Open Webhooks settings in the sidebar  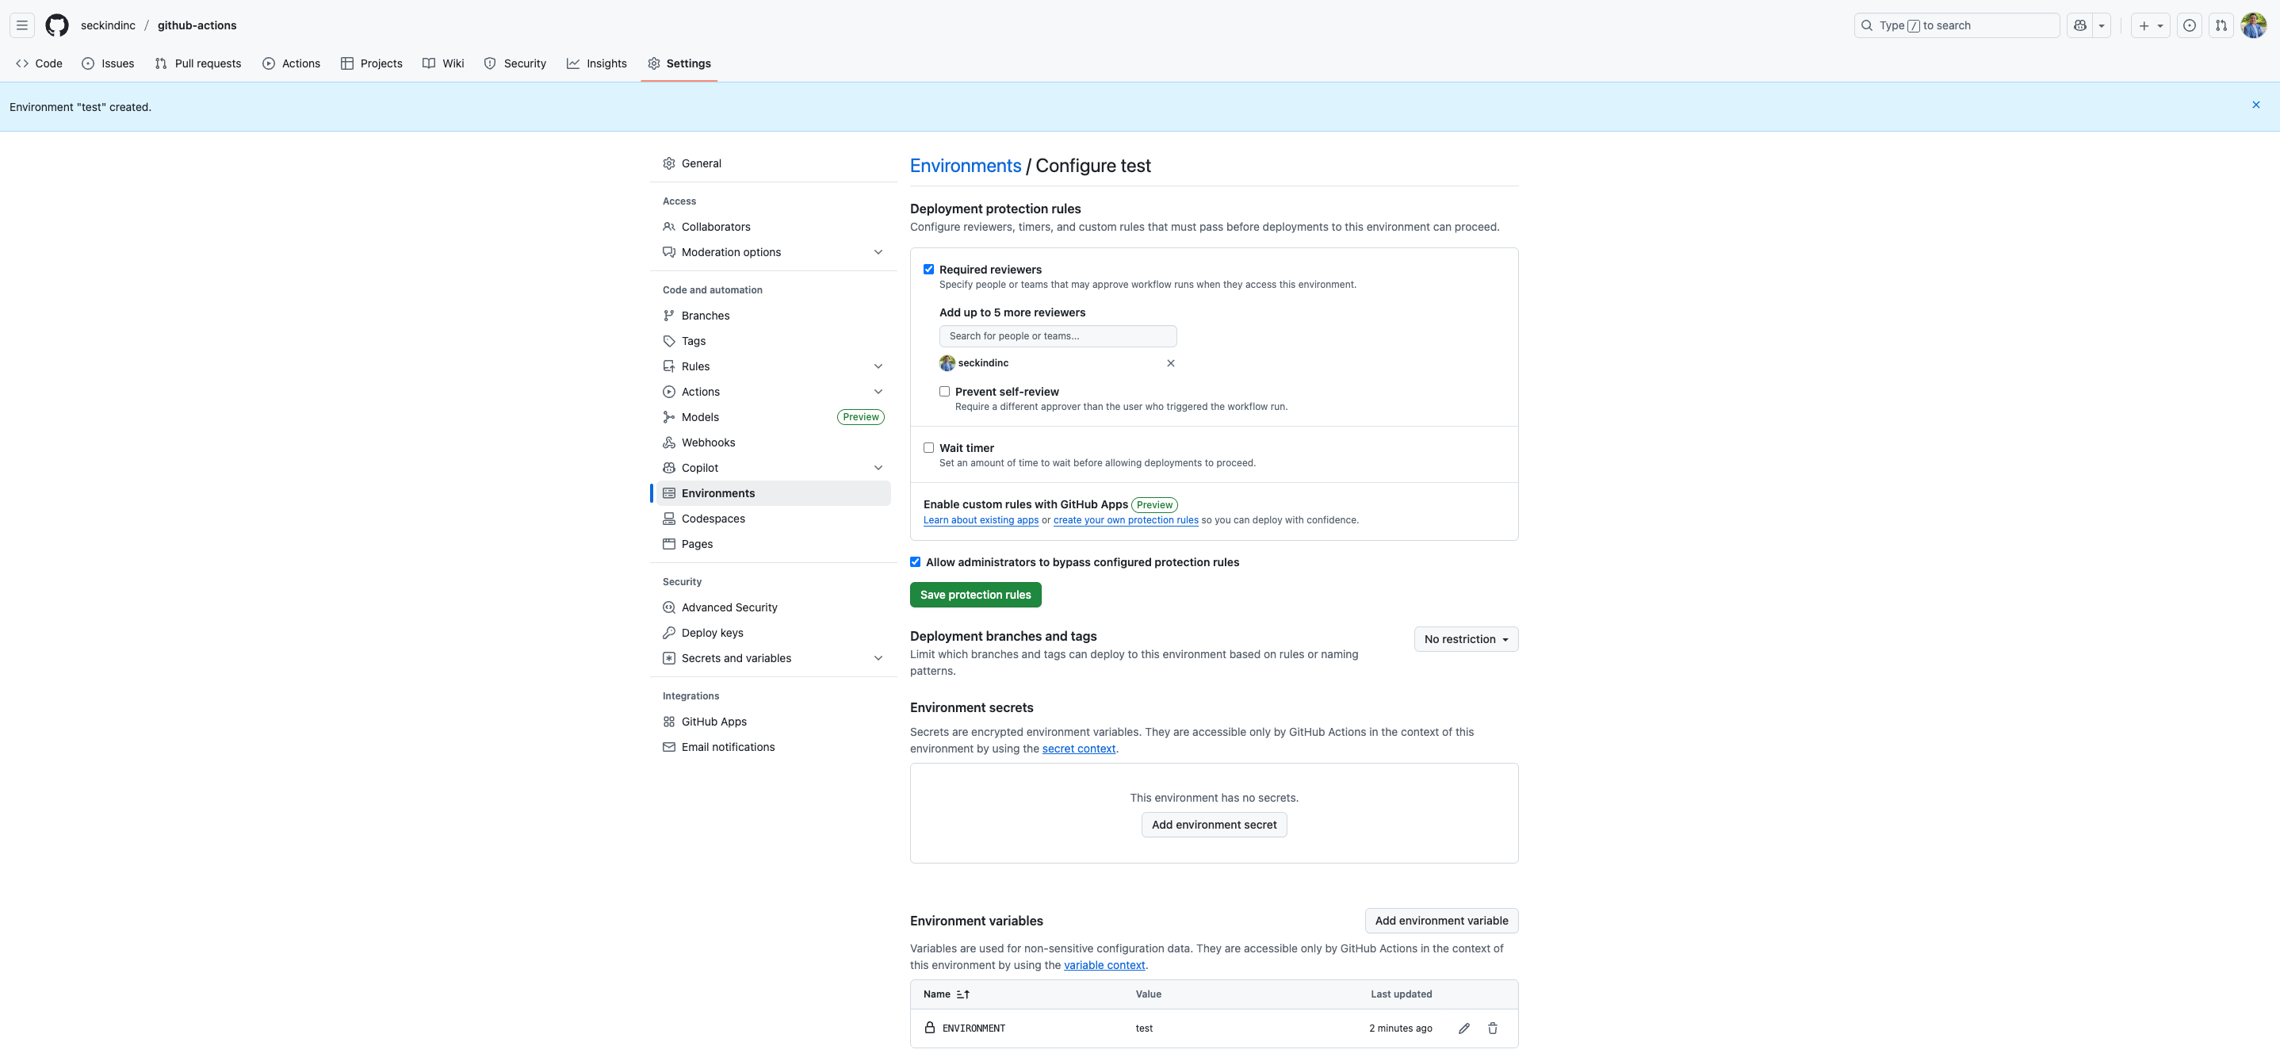tap(708, 442)
